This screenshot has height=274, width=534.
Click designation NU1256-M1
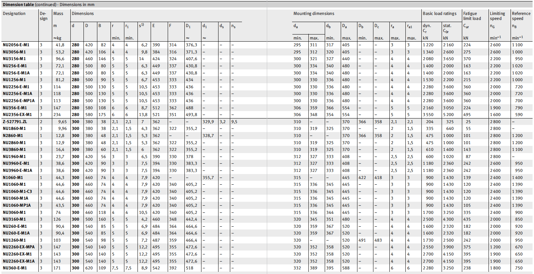(x=14, y=80)
